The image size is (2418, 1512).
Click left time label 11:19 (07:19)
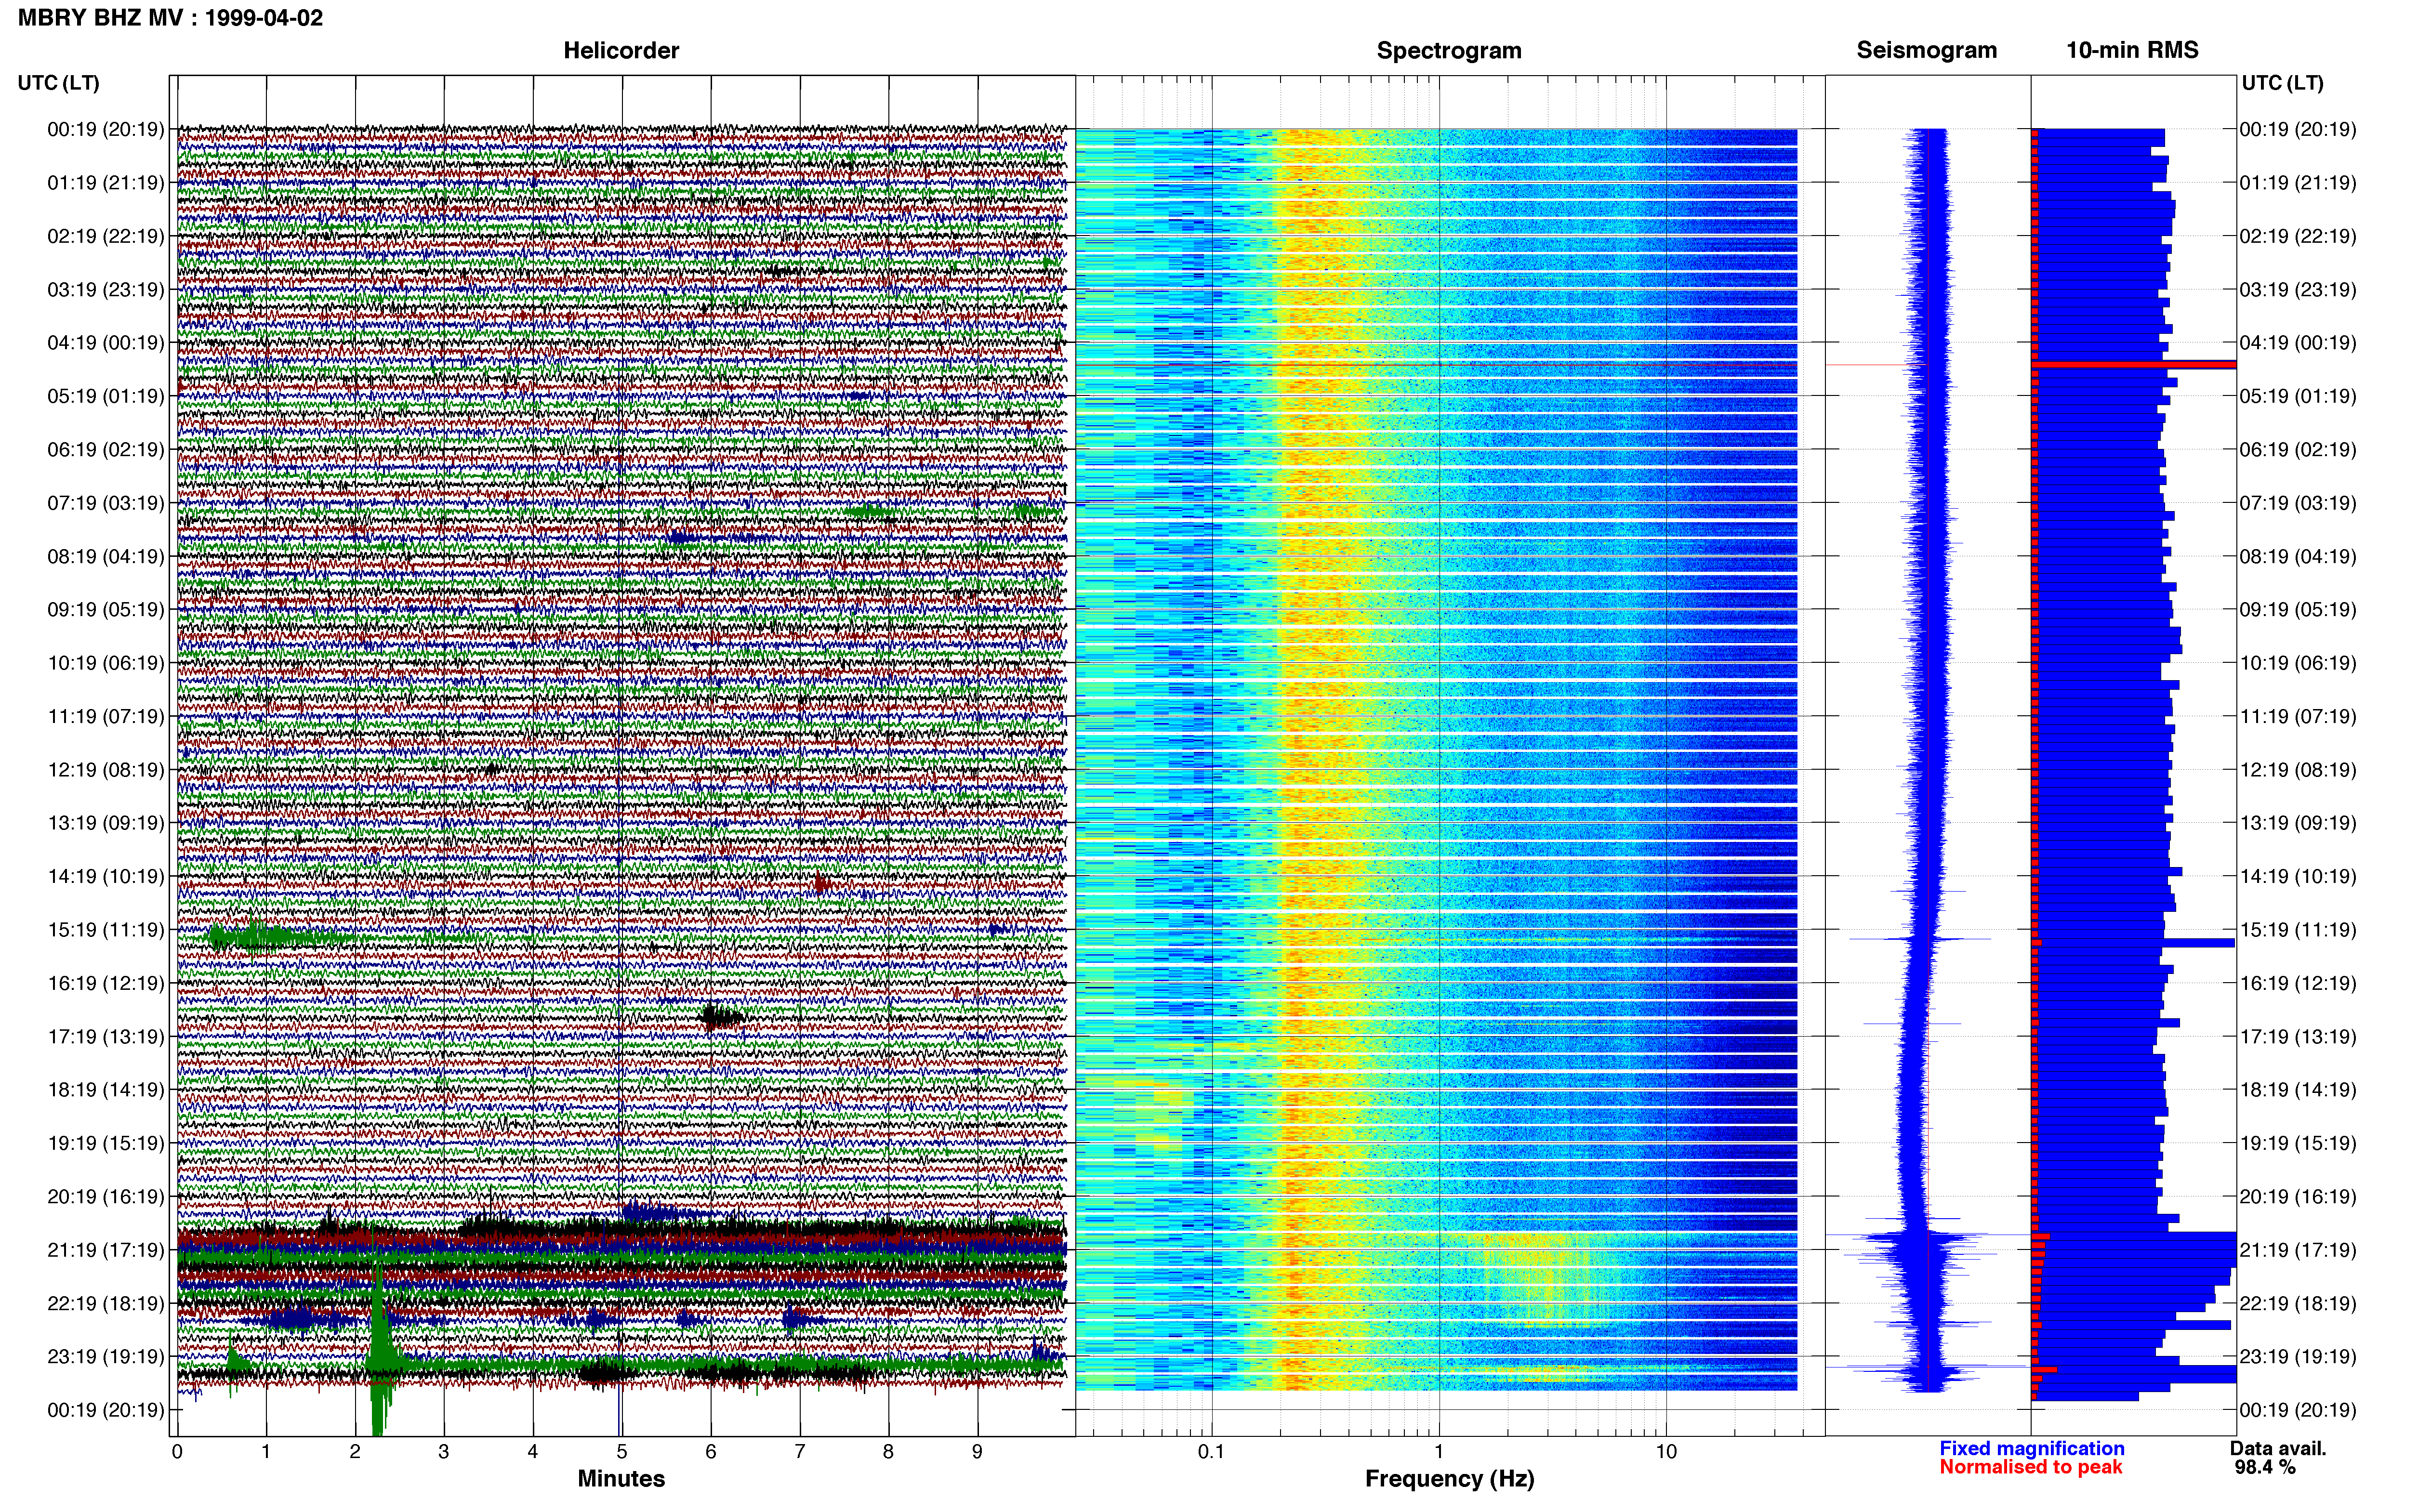106,716
